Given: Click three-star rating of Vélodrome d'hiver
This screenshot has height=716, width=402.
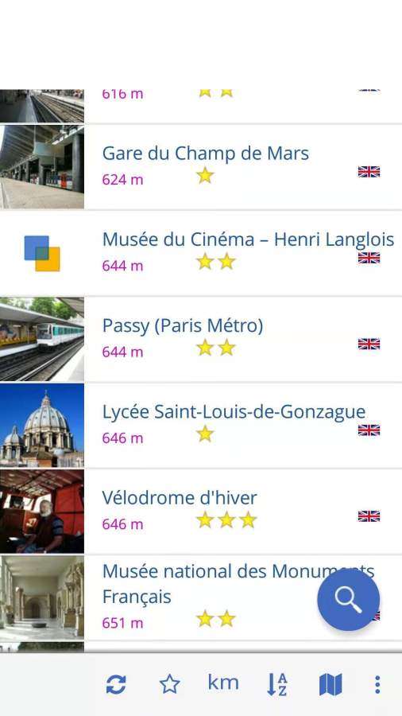Looking at the screenshot, I should click(226, 519).
